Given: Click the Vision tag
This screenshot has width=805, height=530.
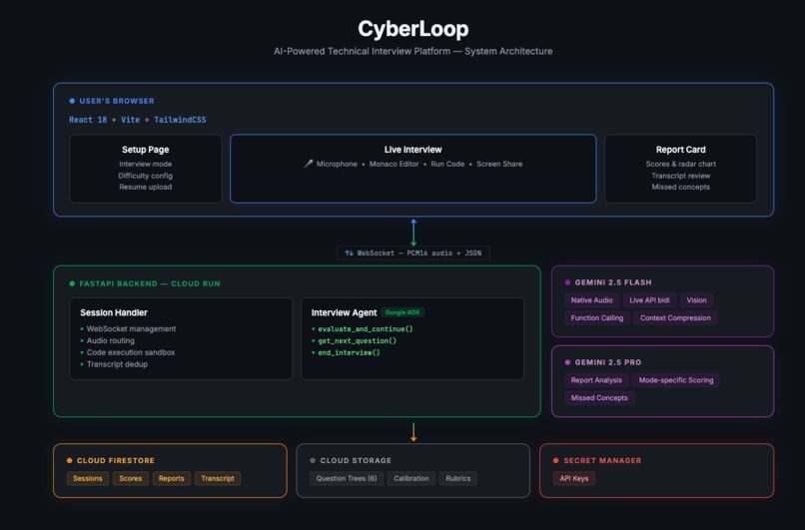Looking at the screenshot, I should coord(697,300).
